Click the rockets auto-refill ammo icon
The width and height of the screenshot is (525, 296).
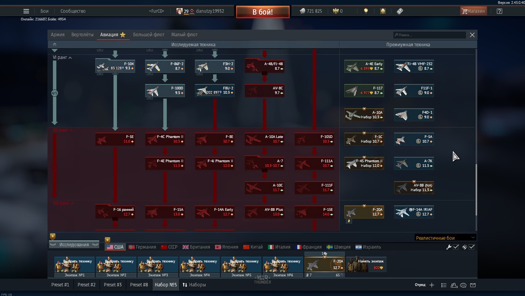(x=464, y=247)
